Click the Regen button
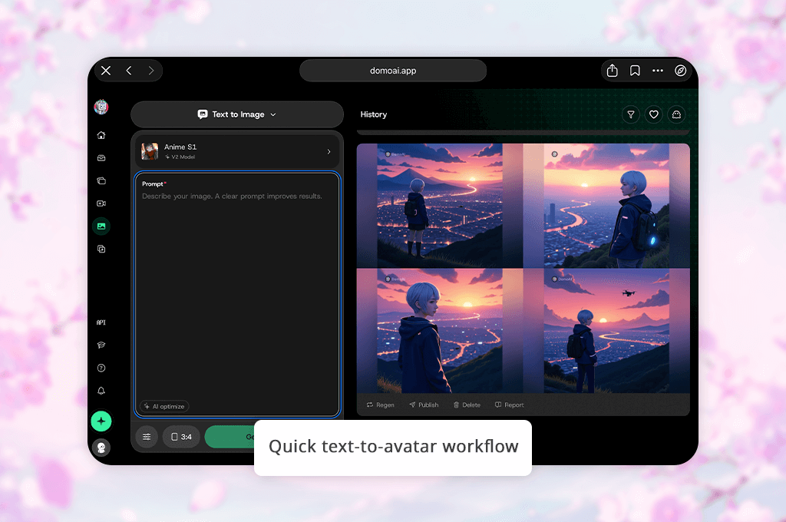786x522 pixels. pos(380,405)
